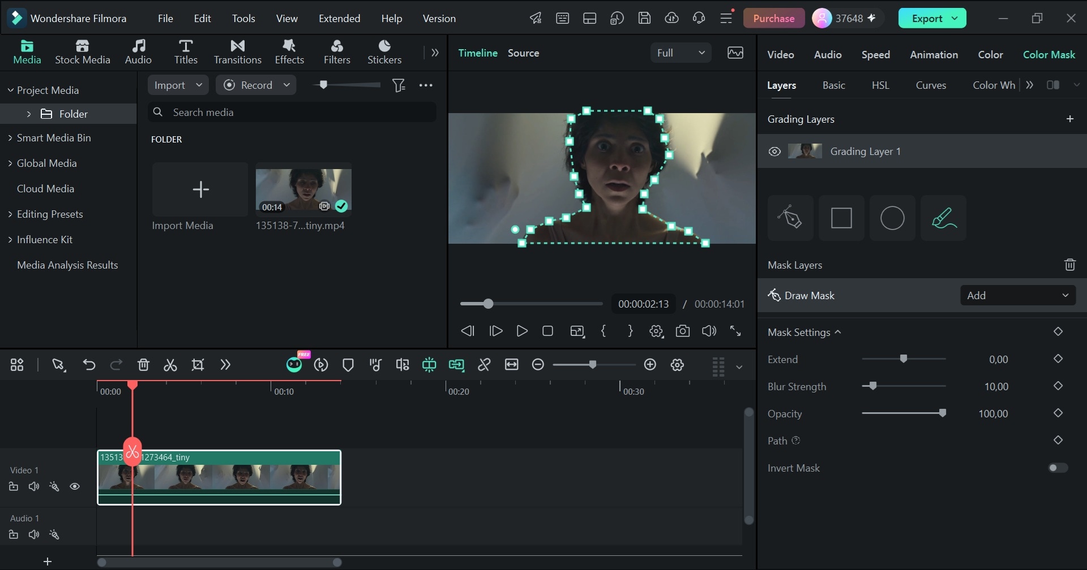Adjust the Blur Strength slider
This screenshot has height=570, width=1087.
904,386
